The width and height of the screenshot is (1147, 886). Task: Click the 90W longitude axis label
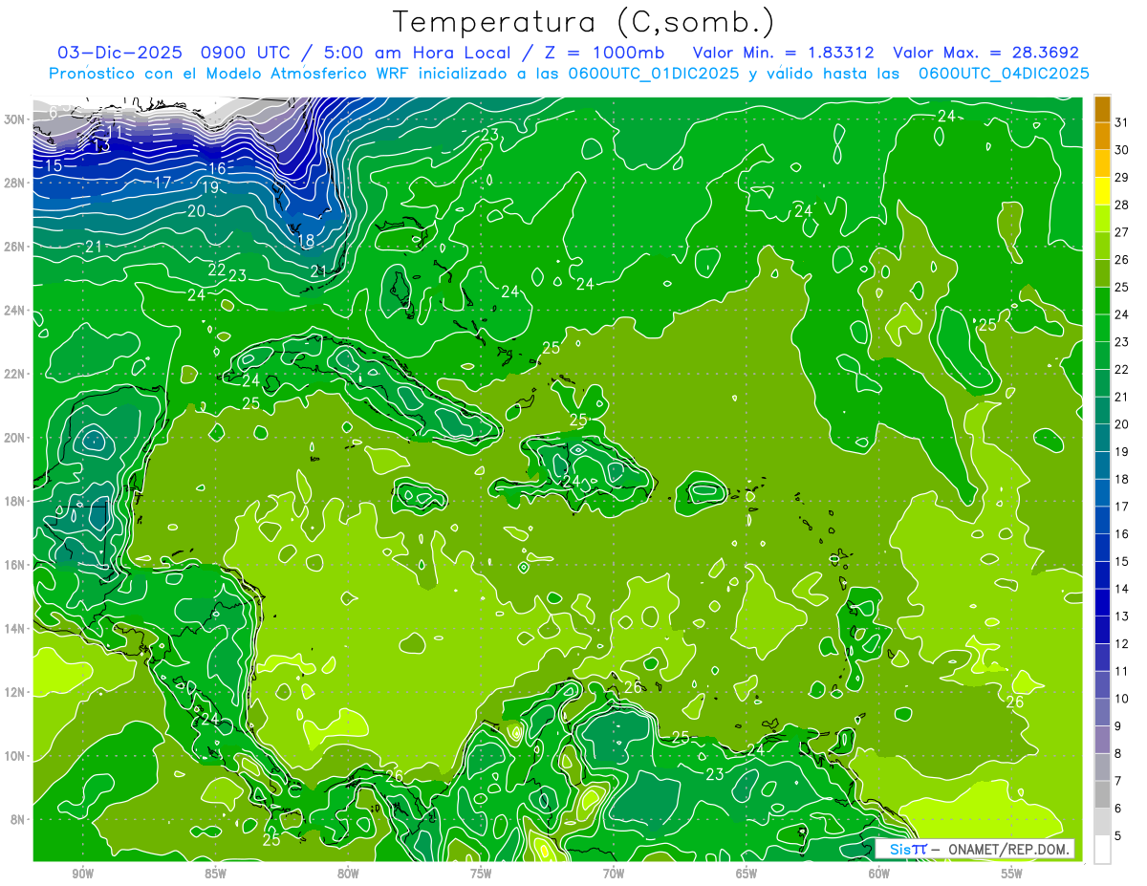pos(82,873)
